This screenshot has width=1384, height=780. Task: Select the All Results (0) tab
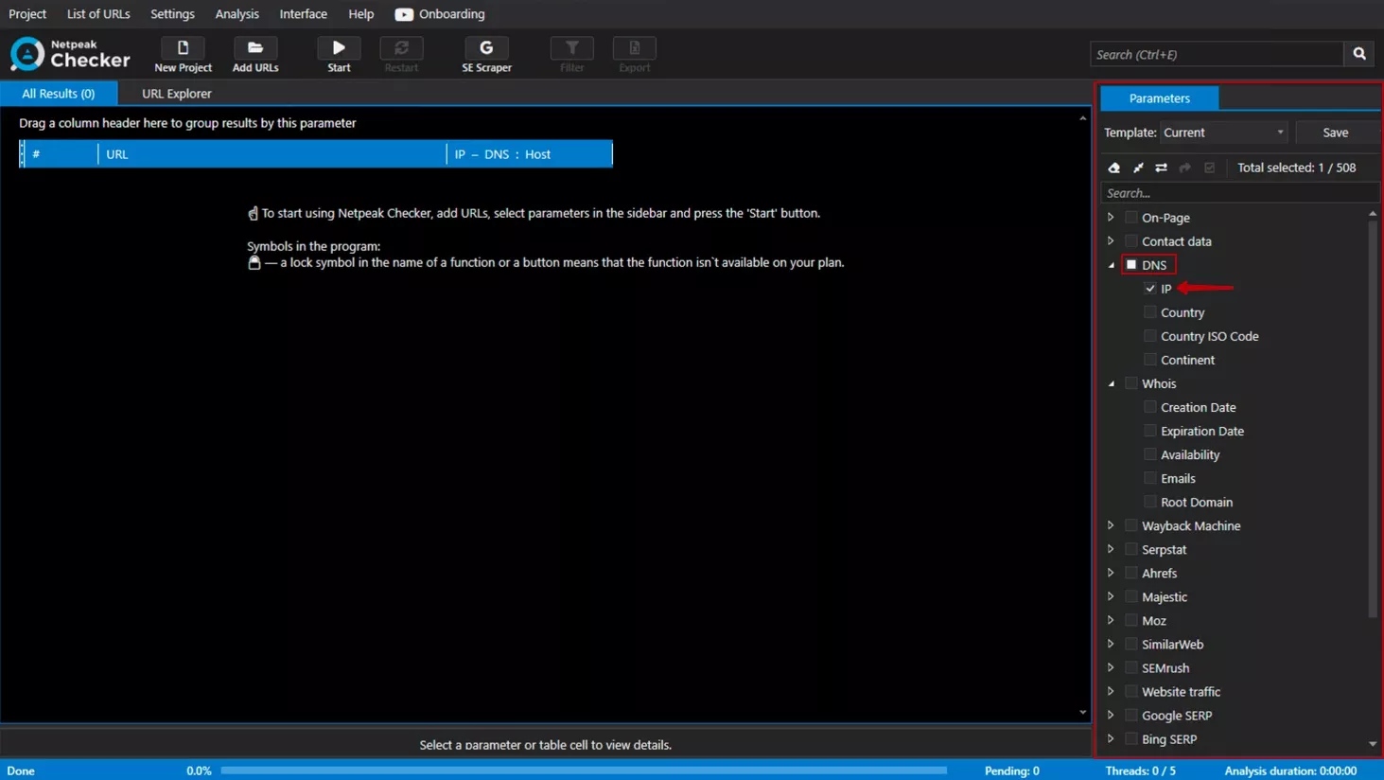click(59, 94)
